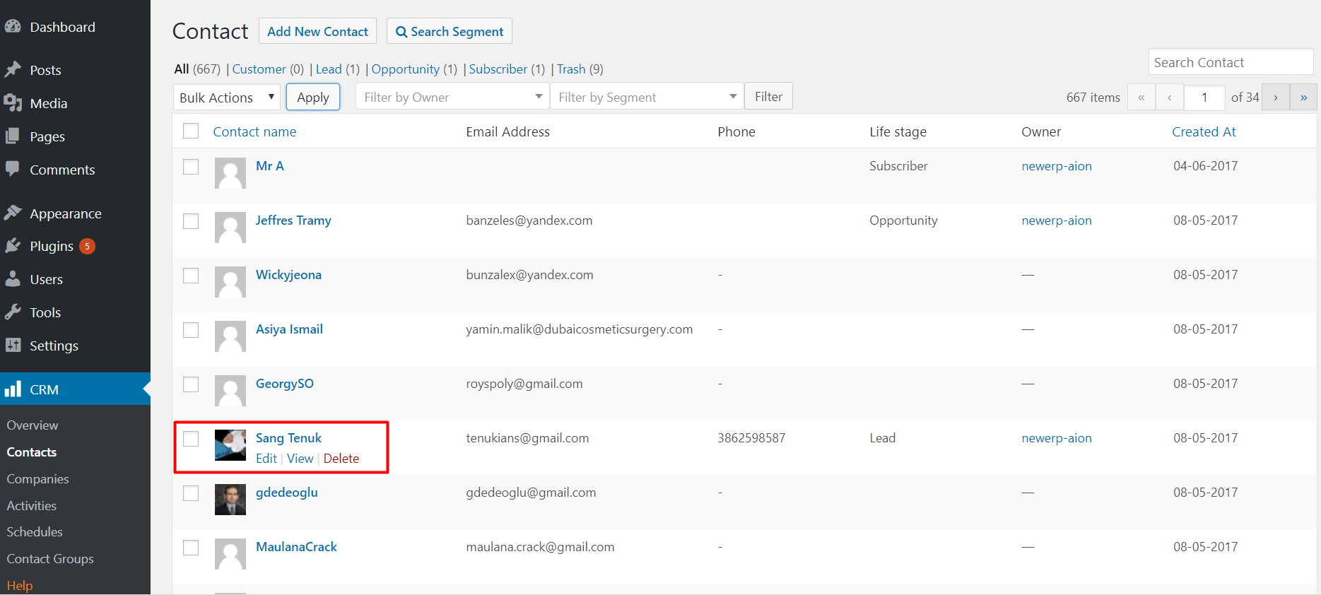Check the GeorgySO row checkbox
The height and width of the screenshot is (595, 1321).
tap(191, 384)
